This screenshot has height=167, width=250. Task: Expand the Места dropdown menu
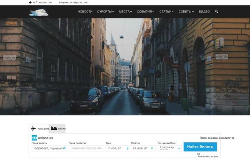tap(125, 12)
